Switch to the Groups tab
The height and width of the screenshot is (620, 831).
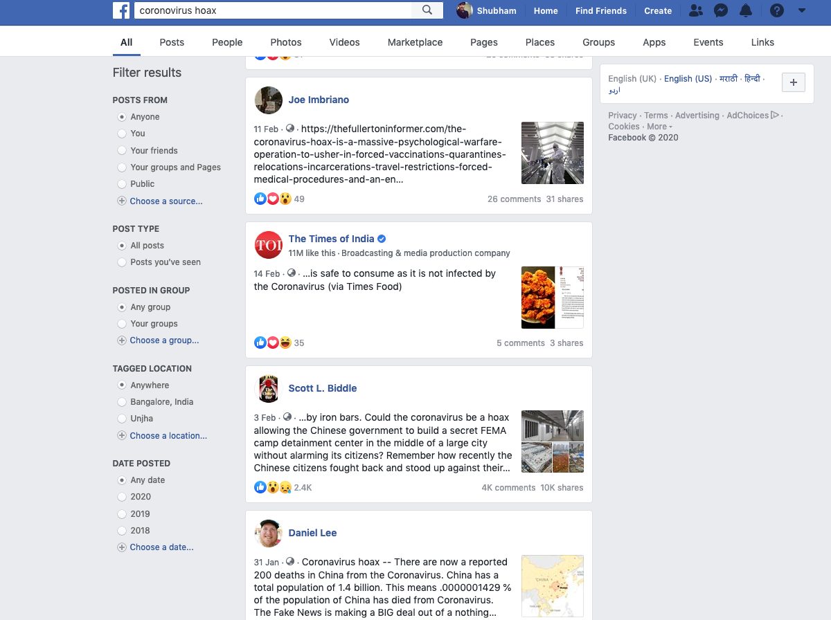(x=598, y=42)
